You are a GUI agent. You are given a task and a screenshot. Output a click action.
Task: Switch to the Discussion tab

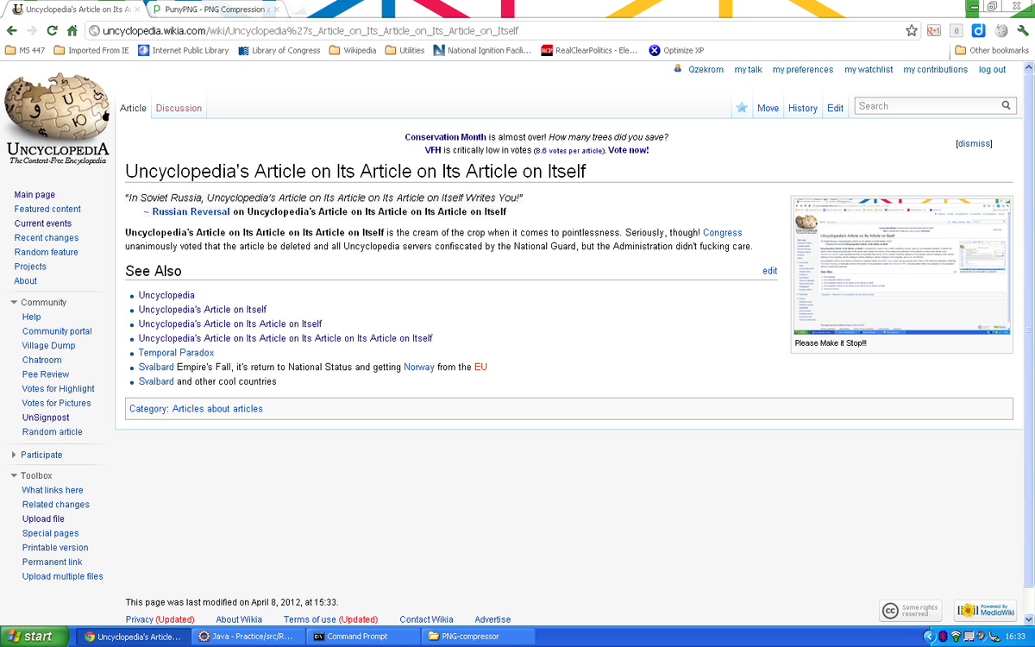[x=179, y=108]
